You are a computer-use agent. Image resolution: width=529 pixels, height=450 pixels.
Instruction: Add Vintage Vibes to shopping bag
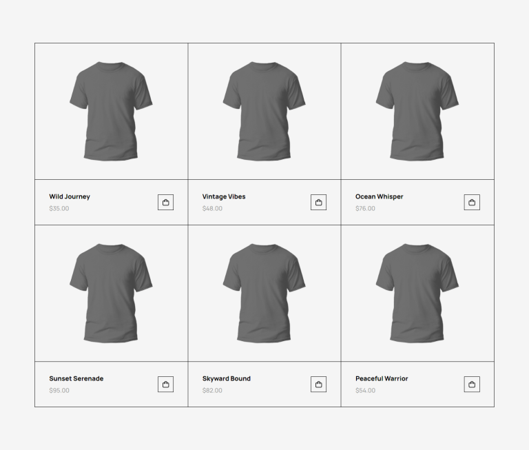[x=318, y=202]
